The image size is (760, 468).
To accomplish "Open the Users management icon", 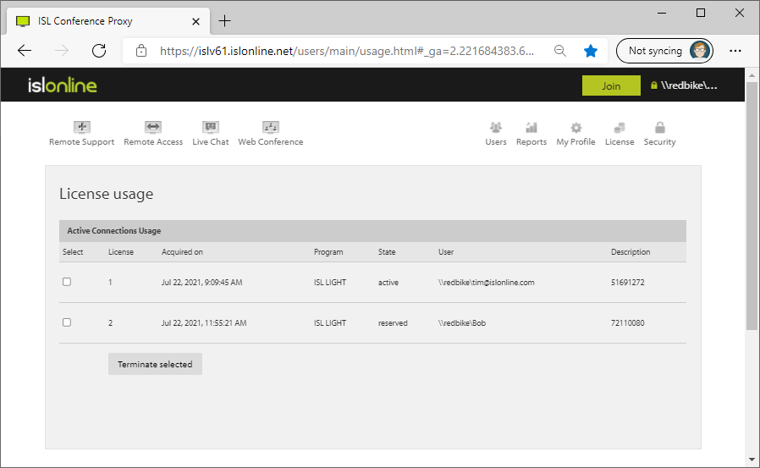I will pyautogui.click(x=496, y=128).
